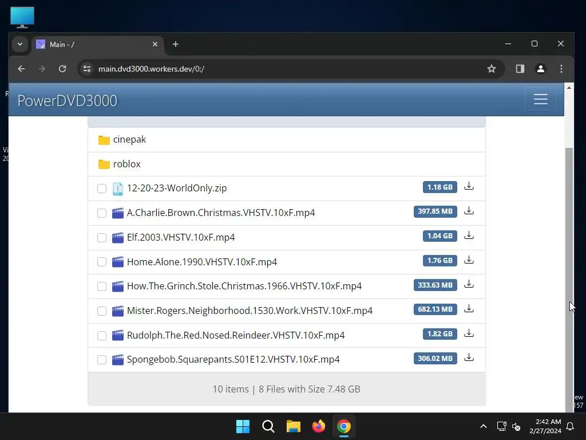Open the tab search dropdown arrow
Screen dimensions: 586x440
[20, 44]
